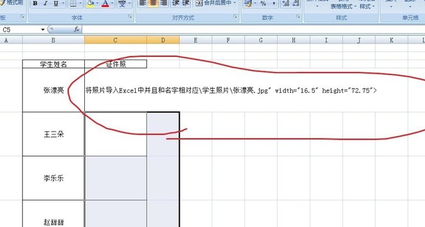
Task: Click inside the formula bar
Action: [x=253, y=30]
